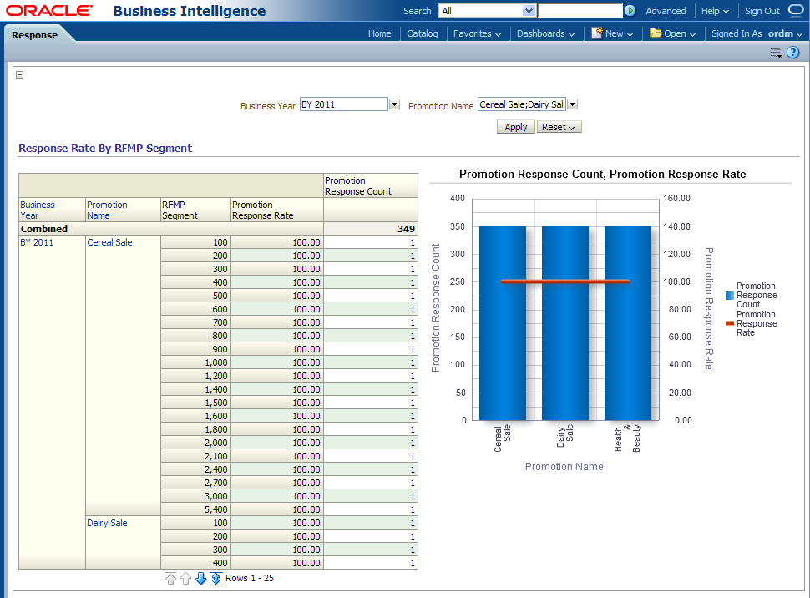The width and height of the screenshot is (810, 598).
Task: Open the Favorites menu
Action: [x=477, y=33]
